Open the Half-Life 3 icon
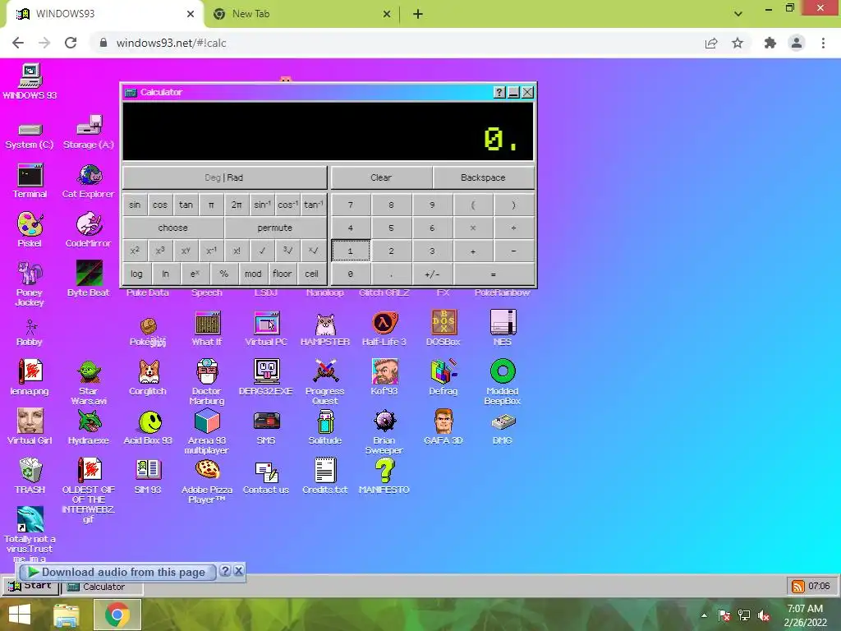This screenshot has width=841, height=631. 384,329
